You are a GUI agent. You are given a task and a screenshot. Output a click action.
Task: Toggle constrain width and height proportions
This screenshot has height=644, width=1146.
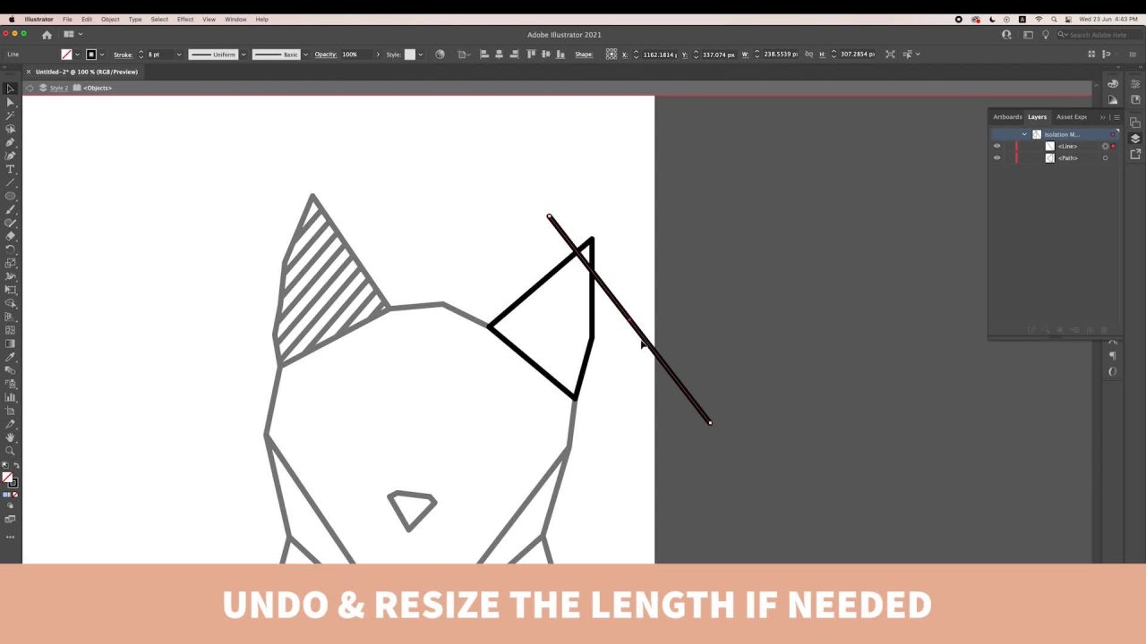809,55
